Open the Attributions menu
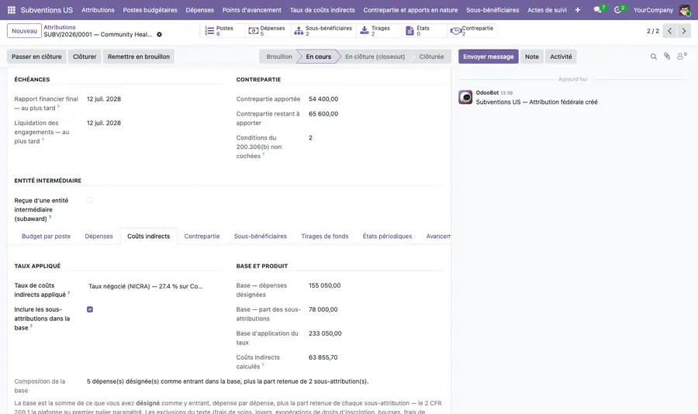The height and width of the screenshot is (414, 698). 98,10
